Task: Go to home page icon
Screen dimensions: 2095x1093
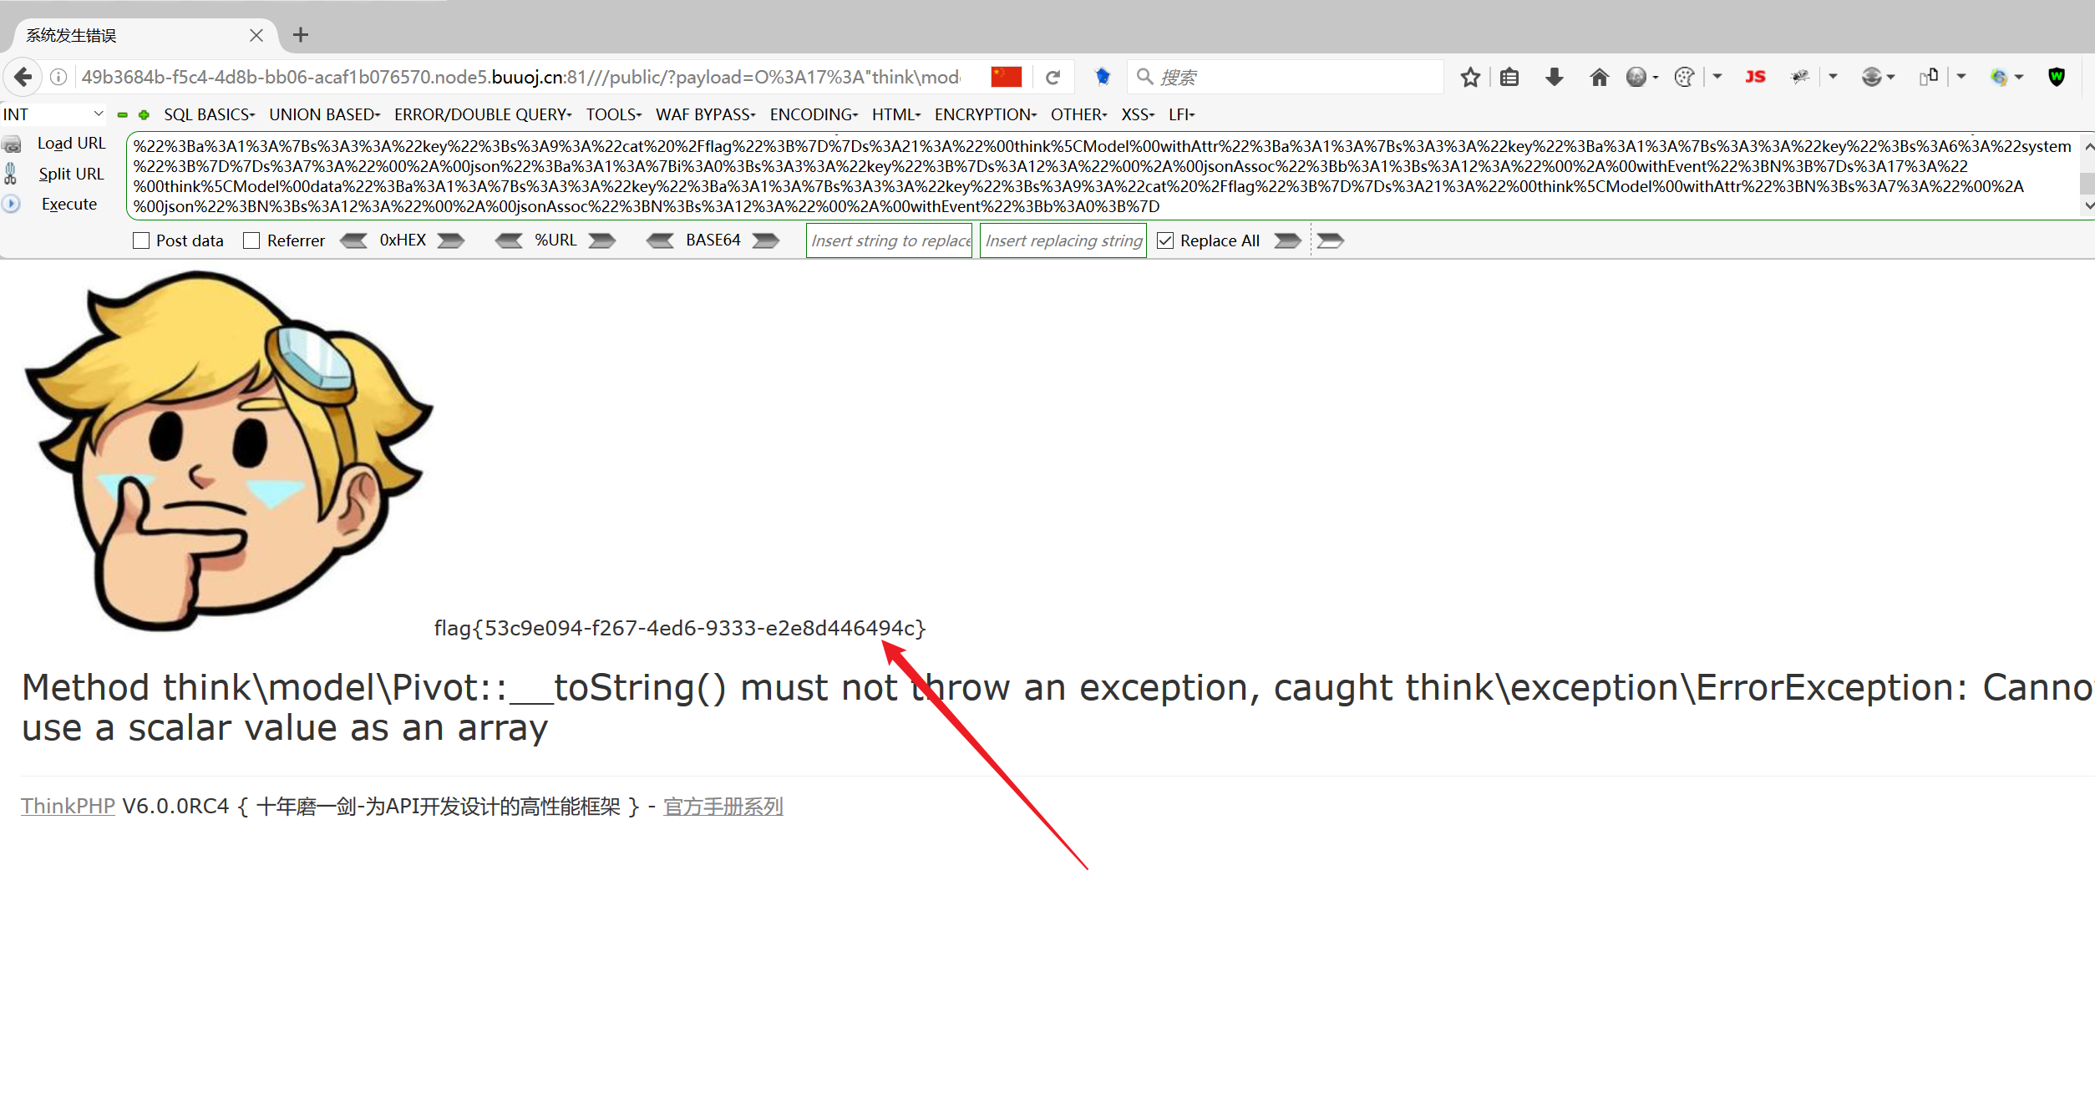Action: [1599, 78]
